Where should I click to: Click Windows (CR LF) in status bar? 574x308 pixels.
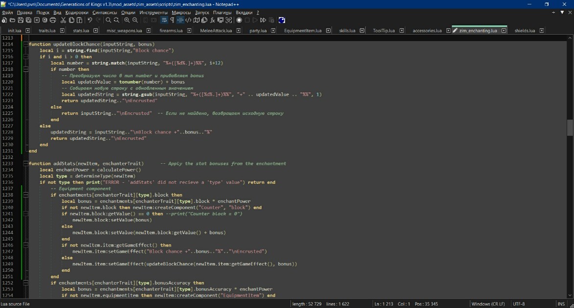point(488,304)
